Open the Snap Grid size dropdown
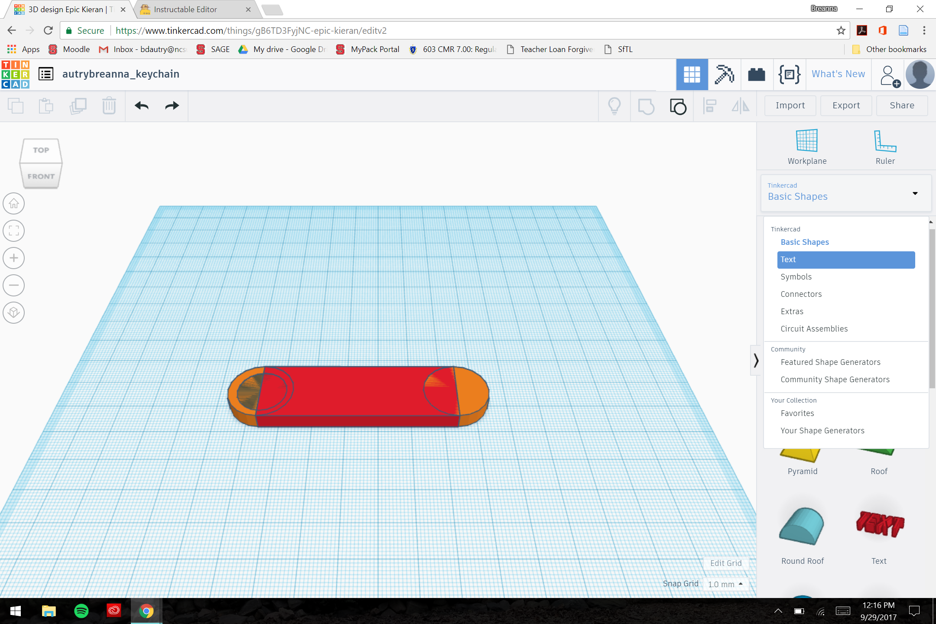 [x=725, y=584]
